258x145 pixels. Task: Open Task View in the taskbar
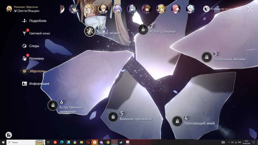(49, 142)
